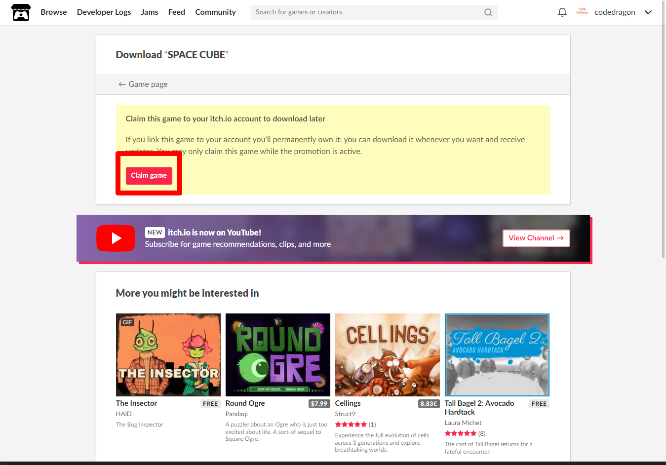666x465 pixels.
Task: Open the Cellings thumbnail
Action: click(388, 355)
